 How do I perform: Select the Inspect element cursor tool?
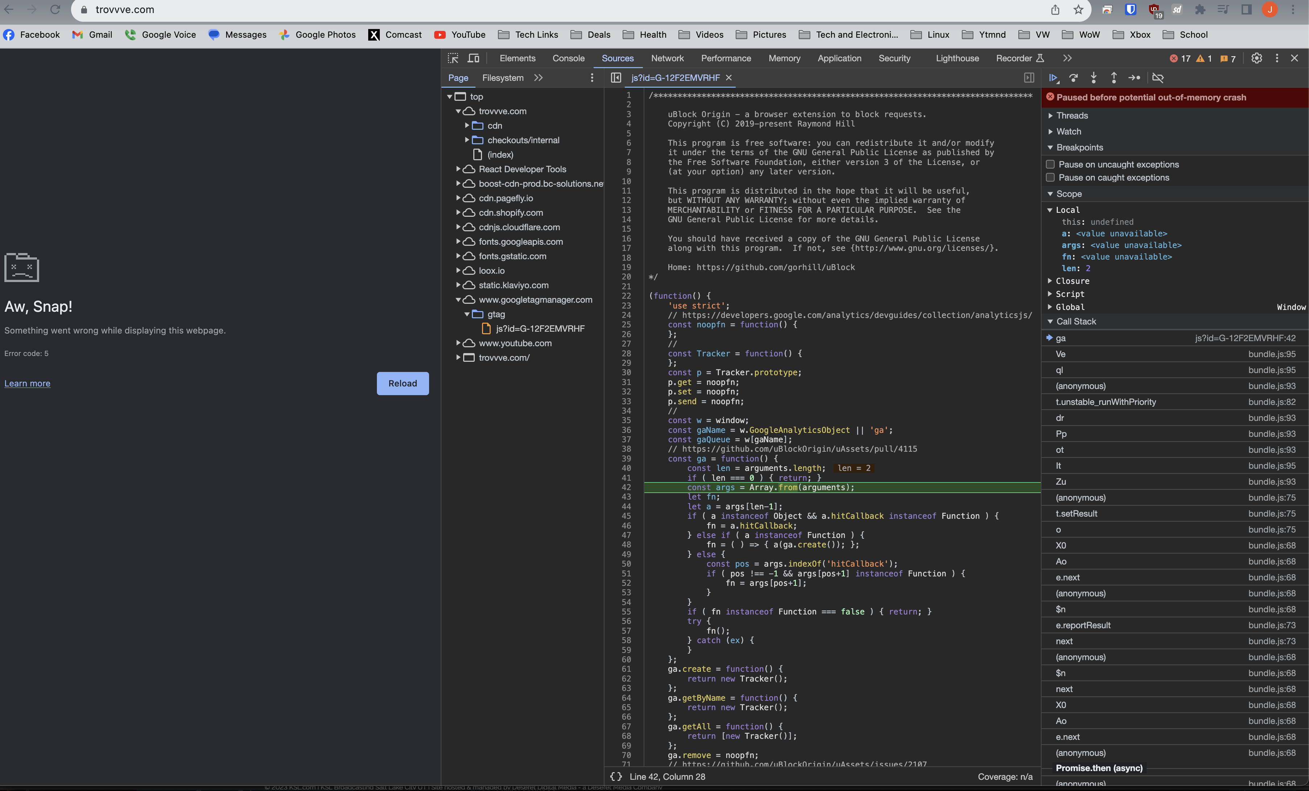point(453,58)
